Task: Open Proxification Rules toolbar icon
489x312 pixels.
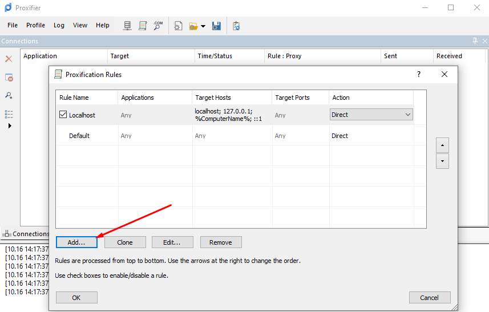Action: click(x=143, y=26)
